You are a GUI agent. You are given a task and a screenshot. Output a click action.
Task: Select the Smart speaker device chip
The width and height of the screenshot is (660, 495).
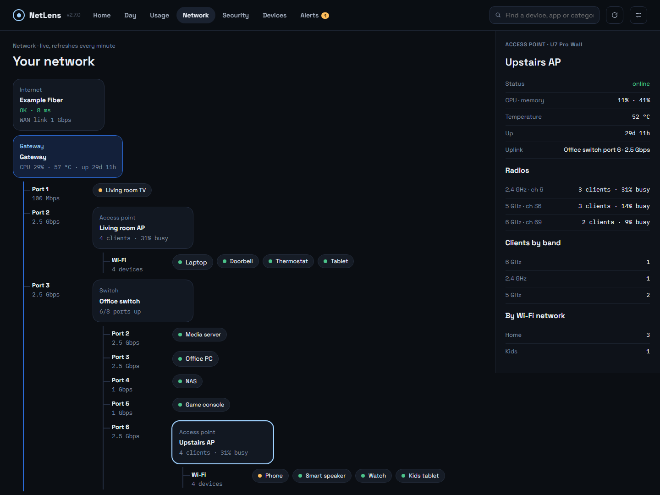click(322, 476)
